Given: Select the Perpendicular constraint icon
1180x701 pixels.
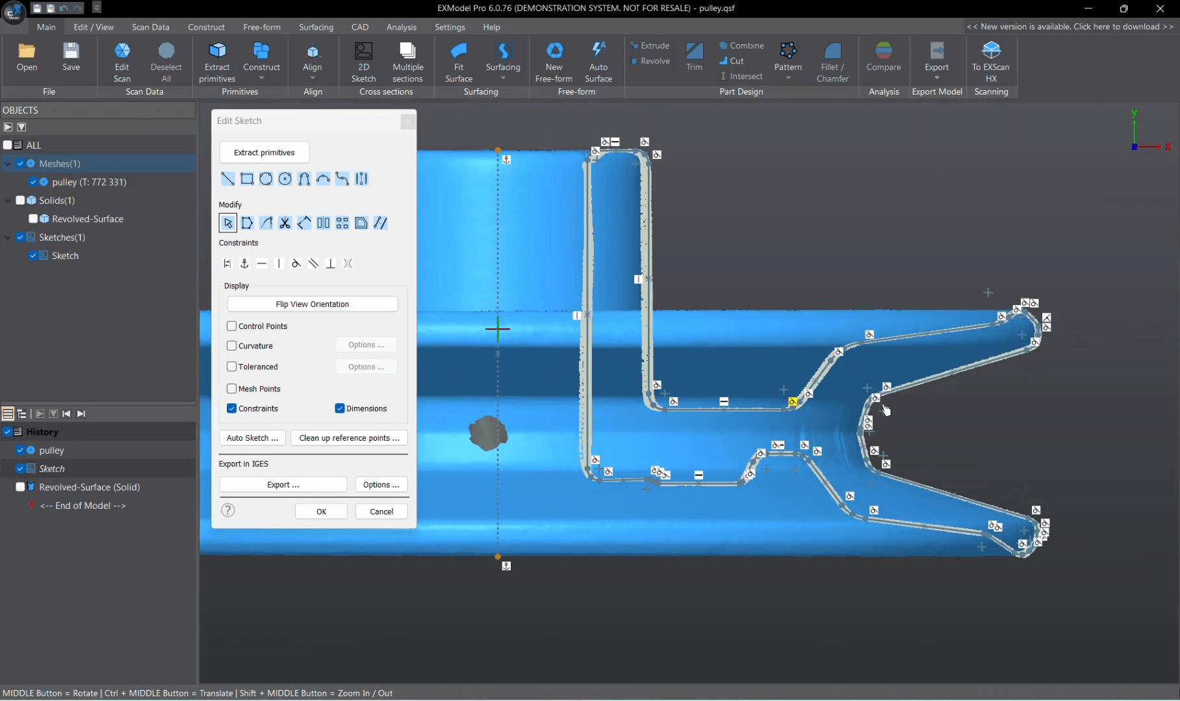Looking at the screenshot, I should (x=331, y=264).
